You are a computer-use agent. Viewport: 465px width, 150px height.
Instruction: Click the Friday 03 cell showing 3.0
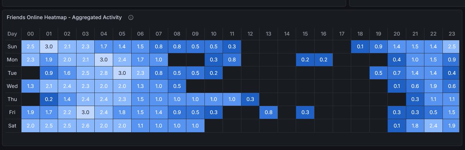click(85, 112)
